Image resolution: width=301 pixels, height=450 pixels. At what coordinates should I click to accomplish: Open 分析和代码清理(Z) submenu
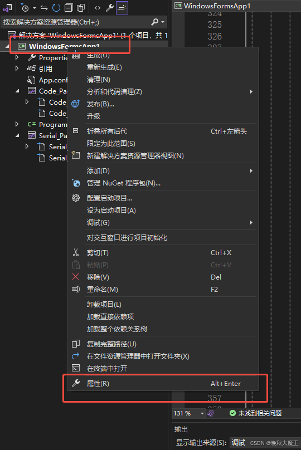pos(163,92)
